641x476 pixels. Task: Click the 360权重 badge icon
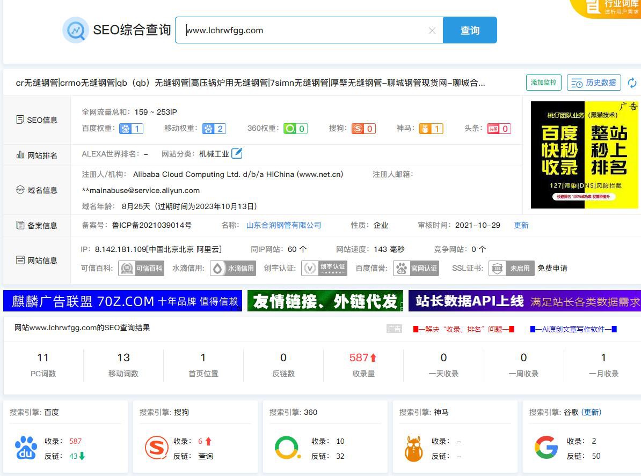click(x=296, y=129)
